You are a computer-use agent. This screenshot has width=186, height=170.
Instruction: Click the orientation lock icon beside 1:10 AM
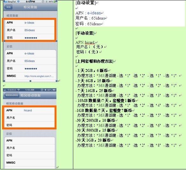tap(42, 90)
